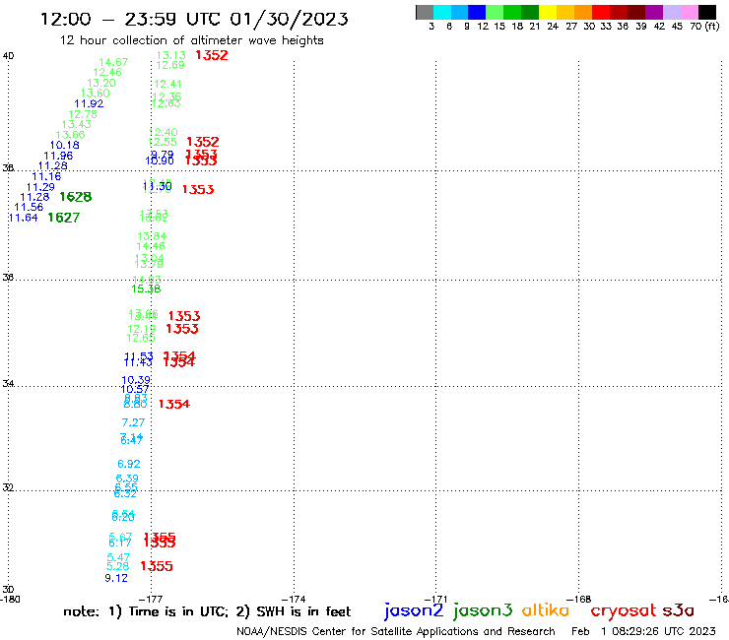This screenshot has height=640, width=729.
Task: Click the subtitle '12 hour collection of altimeter wave heights'
Action: pos(191,40)
